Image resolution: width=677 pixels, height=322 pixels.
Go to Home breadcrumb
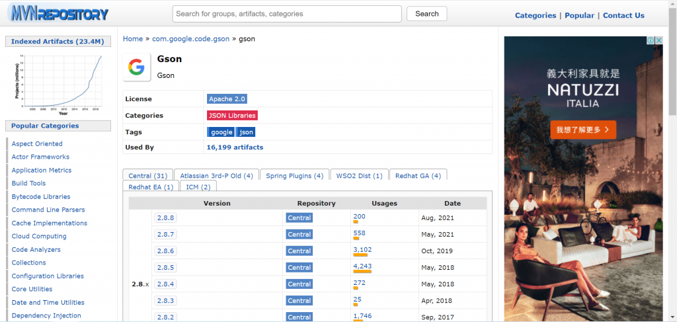pyautogui.click(x=132, y=39)
